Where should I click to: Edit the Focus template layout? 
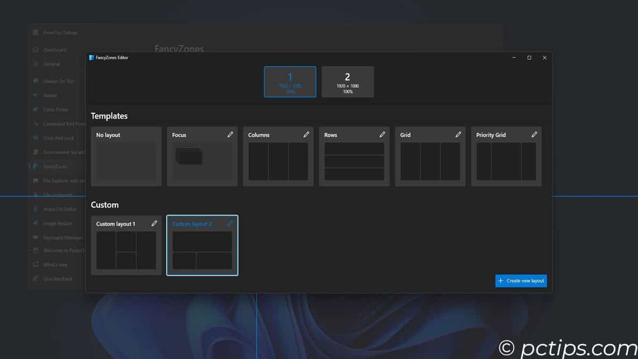[230, 135]
